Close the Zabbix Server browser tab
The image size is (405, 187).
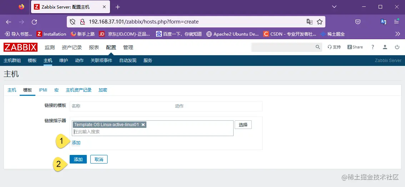104,7
